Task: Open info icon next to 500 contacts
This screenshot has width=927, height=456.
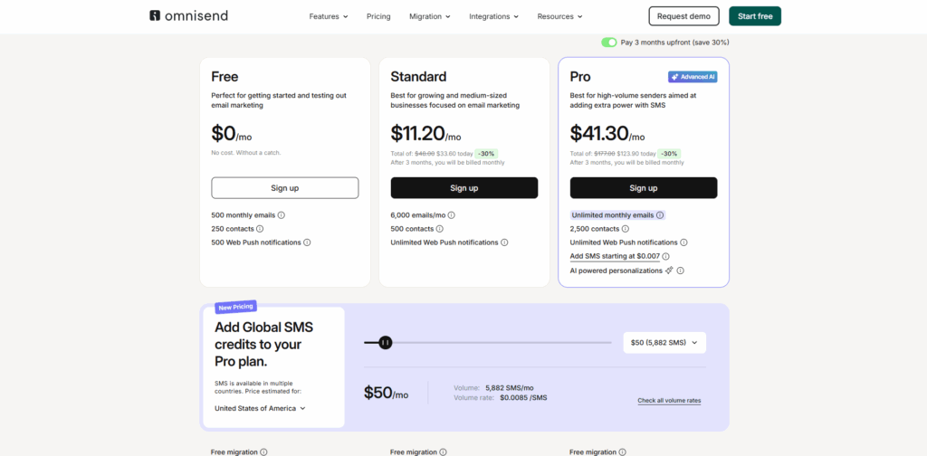Action: 440,229
